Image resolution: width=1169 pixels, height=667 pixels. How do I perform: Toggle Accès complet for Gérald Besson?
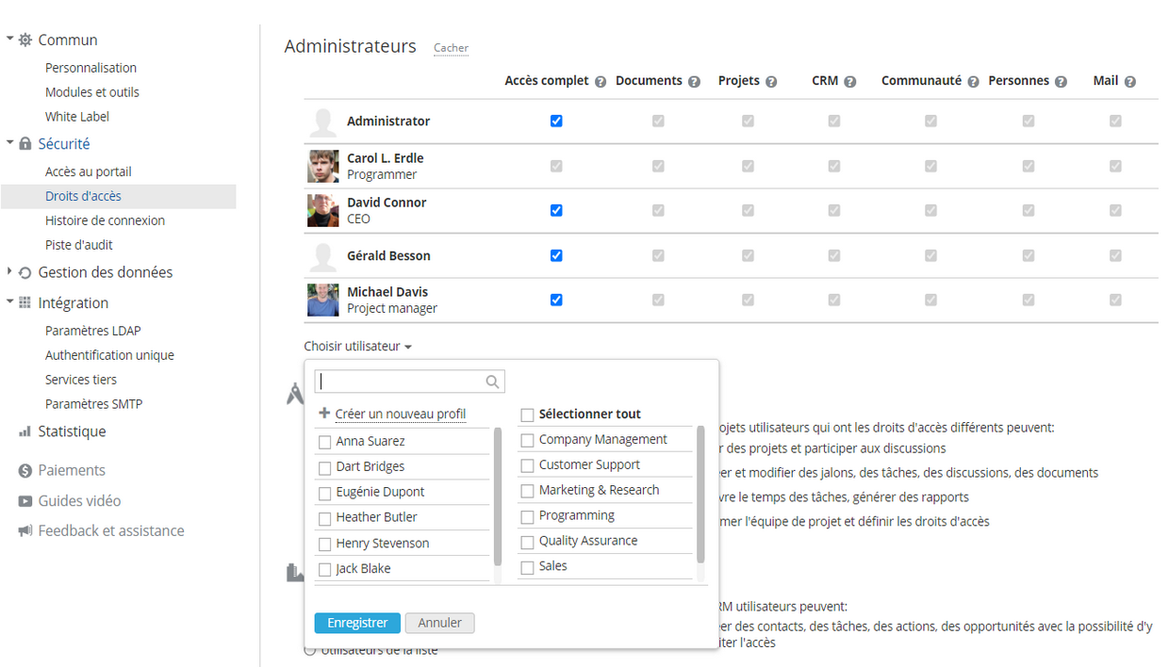click(556, 255)
